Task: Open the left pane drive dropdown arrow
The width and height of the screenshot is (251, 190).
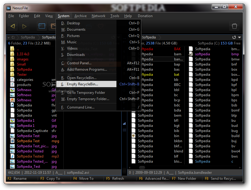Action: pos(9,38)
